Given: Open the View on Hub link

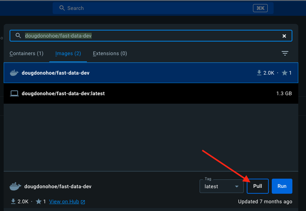Looking at the screenshot, I should [64, 202].
